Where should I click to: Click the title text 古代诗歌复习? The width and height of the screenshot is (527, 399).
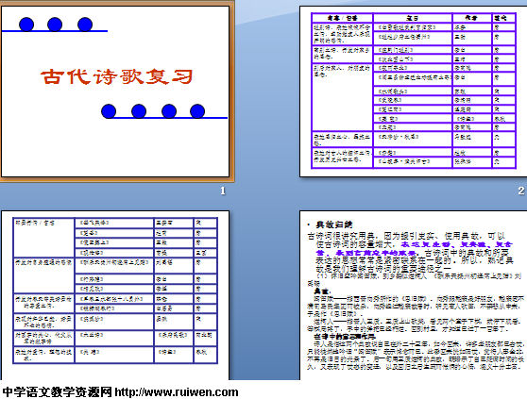click(116, 76)
